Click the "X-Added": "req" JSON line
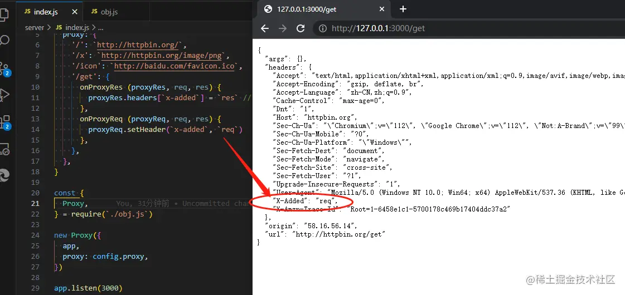Screen dimensions: 625x295 coord(305,200)
